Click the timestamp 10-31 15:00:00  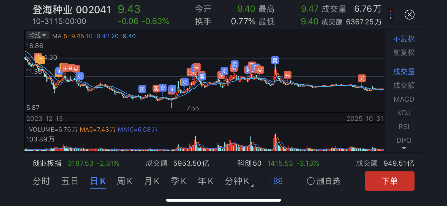pyautogui.click(x=59, y=21)
